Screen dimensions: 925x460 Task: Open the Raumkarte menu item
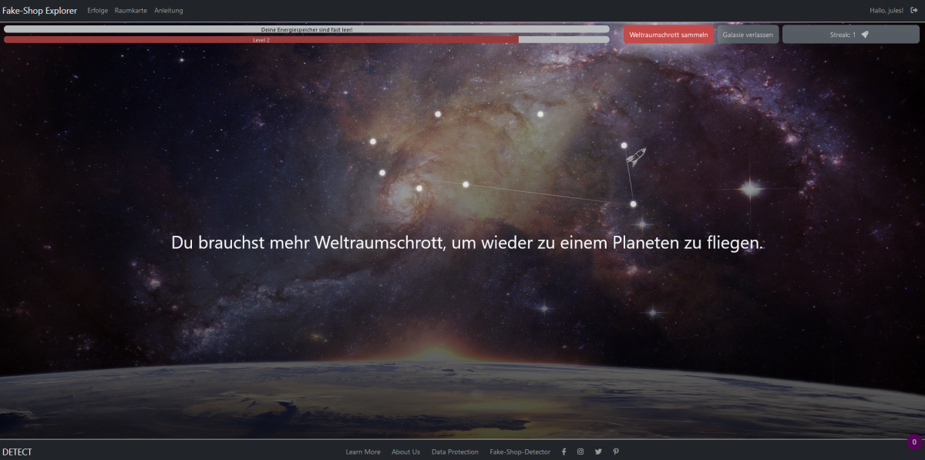point(131,10)
